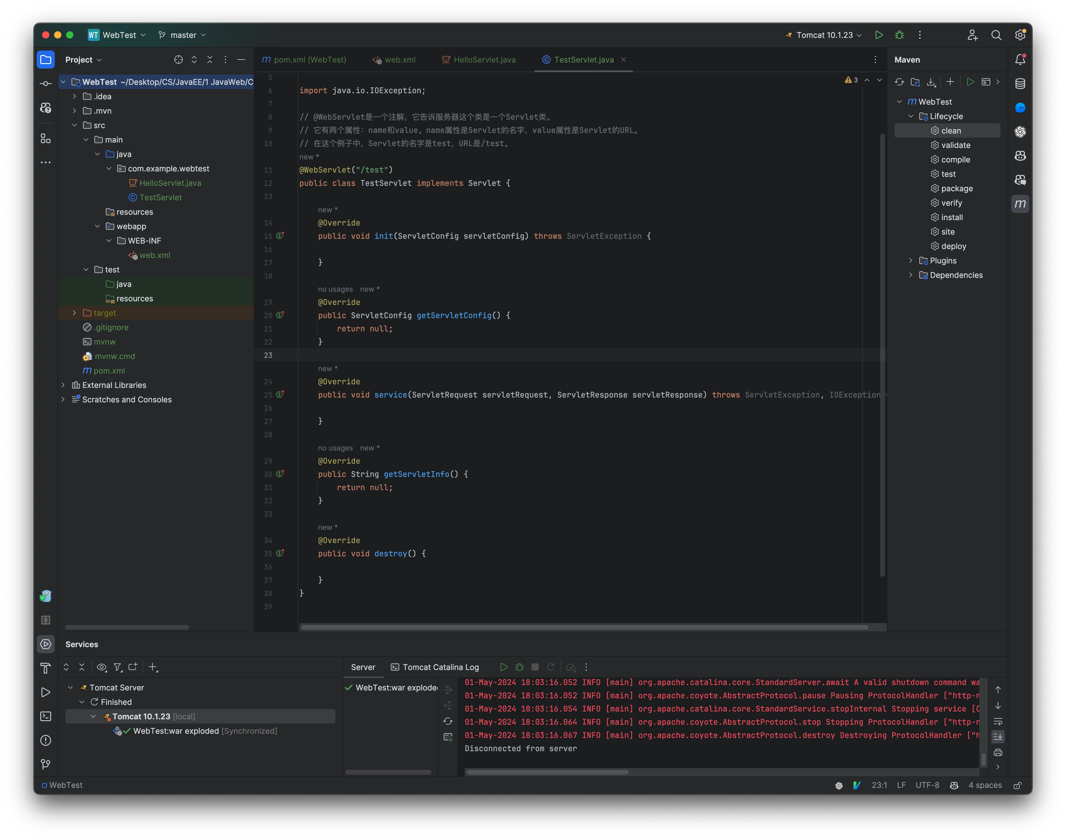Click 23:1 cursor position indicator
Screen dimensions: 1066x839
coord(879,785)
